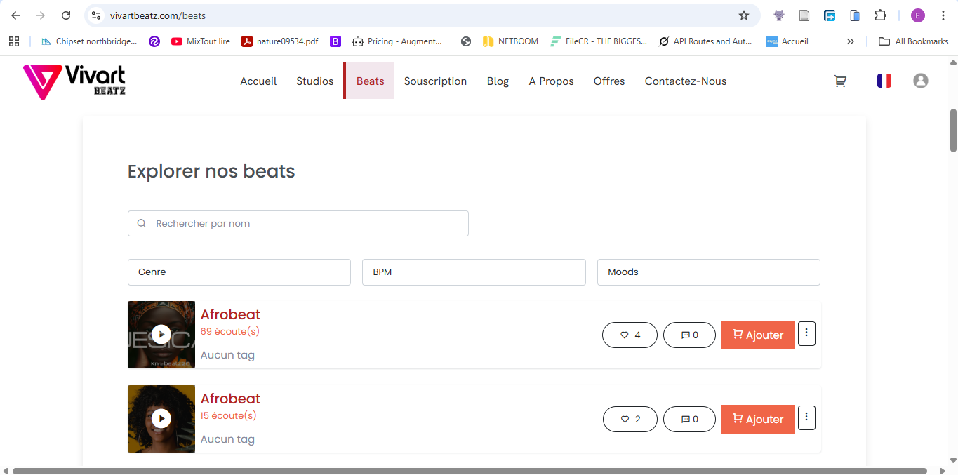Expand the BPM filter dropdown

474,272
